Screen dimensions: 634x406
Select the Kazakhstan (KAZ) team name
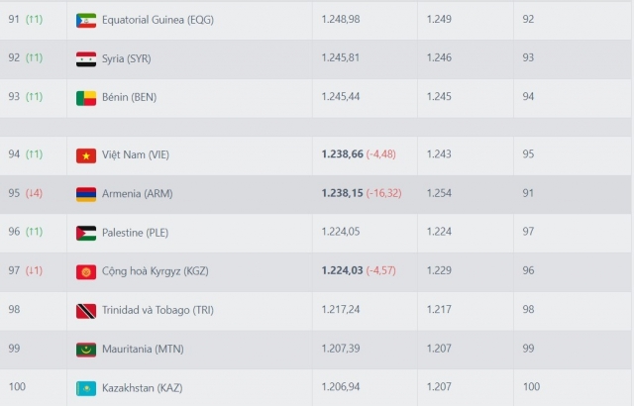pos(143,388)
